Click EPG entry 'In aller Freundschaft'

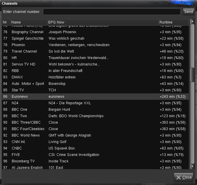[66, 71]
